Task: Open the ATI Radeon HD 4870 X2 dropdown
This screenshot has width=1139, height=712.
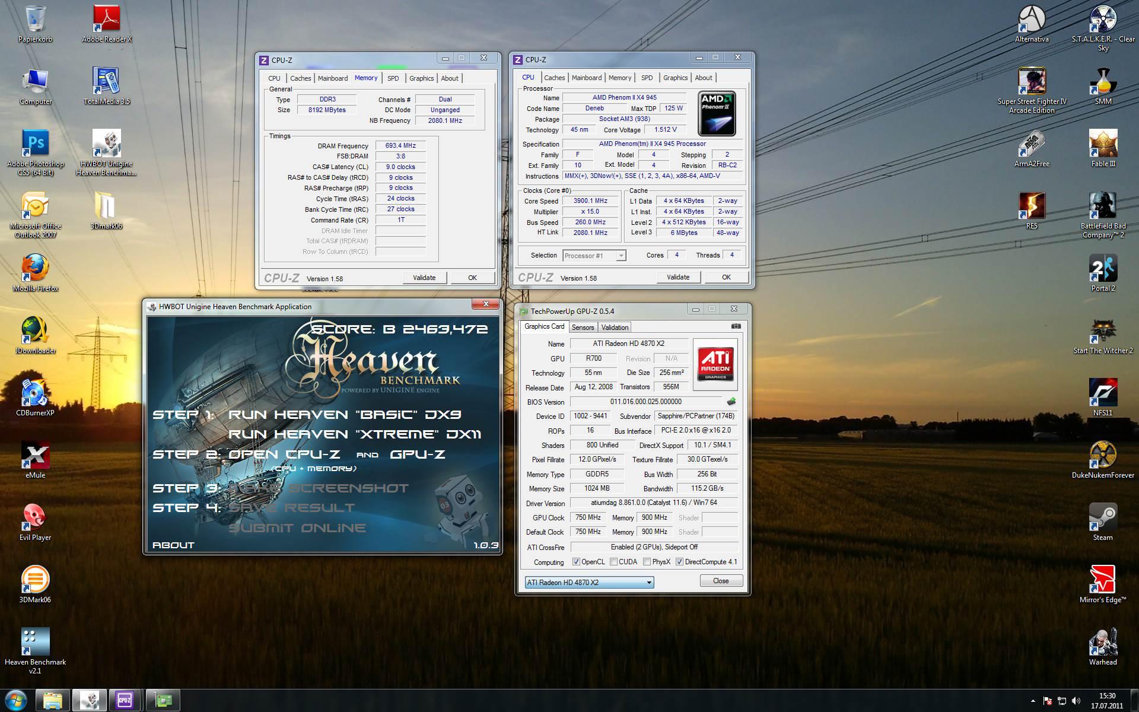Action: tap(589, 583)
